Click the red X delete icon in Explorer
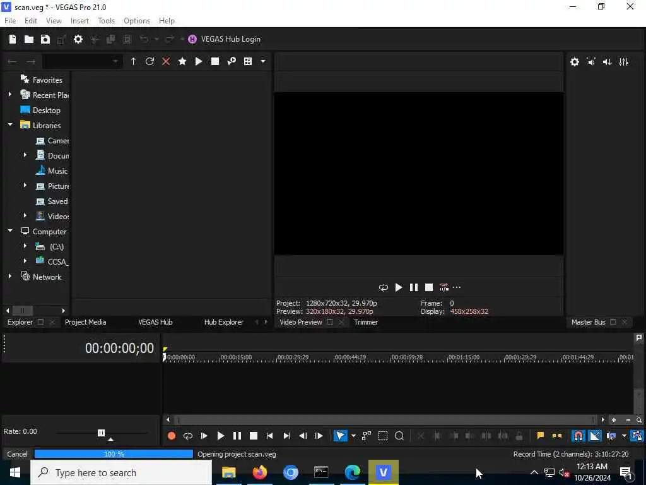The width and height of the screenshot is (646, 485). [166, 61]
